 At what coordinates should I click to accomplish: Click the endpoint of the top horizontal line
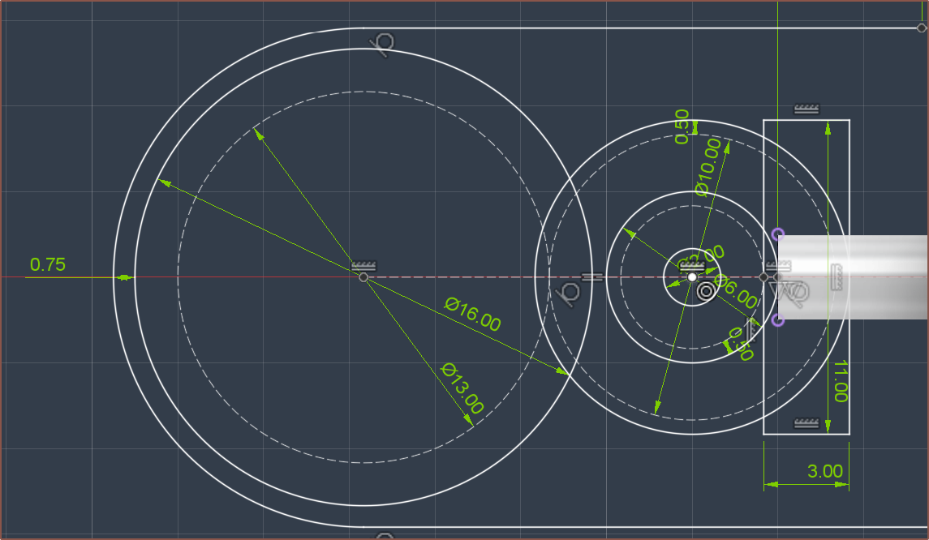pos(922,28)
